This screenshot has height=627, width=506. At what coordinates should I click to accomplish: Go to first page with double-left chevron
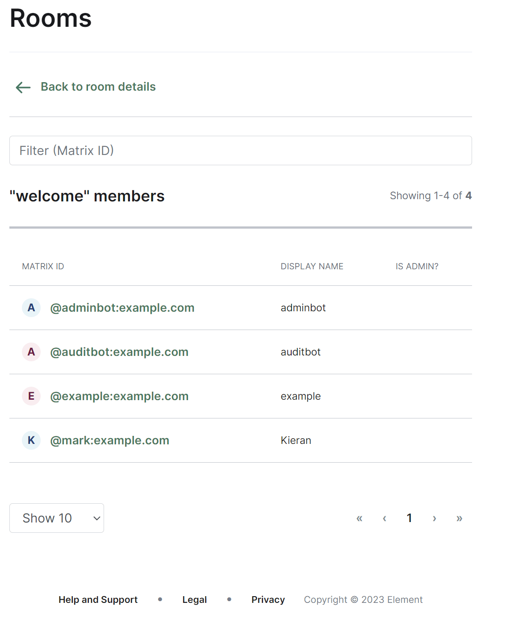(360, 518)
